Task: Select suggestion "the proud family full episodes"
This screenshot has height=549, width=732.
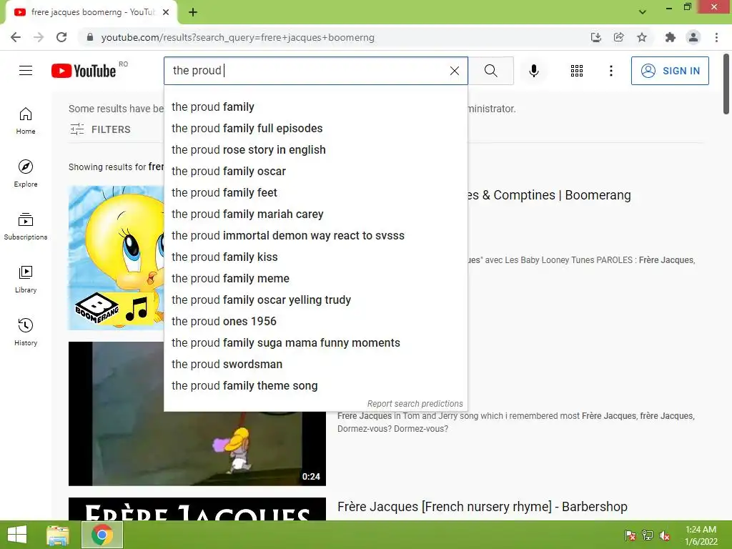Action: pos(315,129)
